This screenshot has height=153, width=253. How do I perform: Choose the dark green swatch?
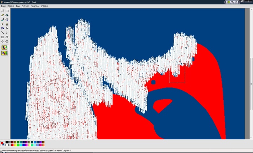pos(18,142)
